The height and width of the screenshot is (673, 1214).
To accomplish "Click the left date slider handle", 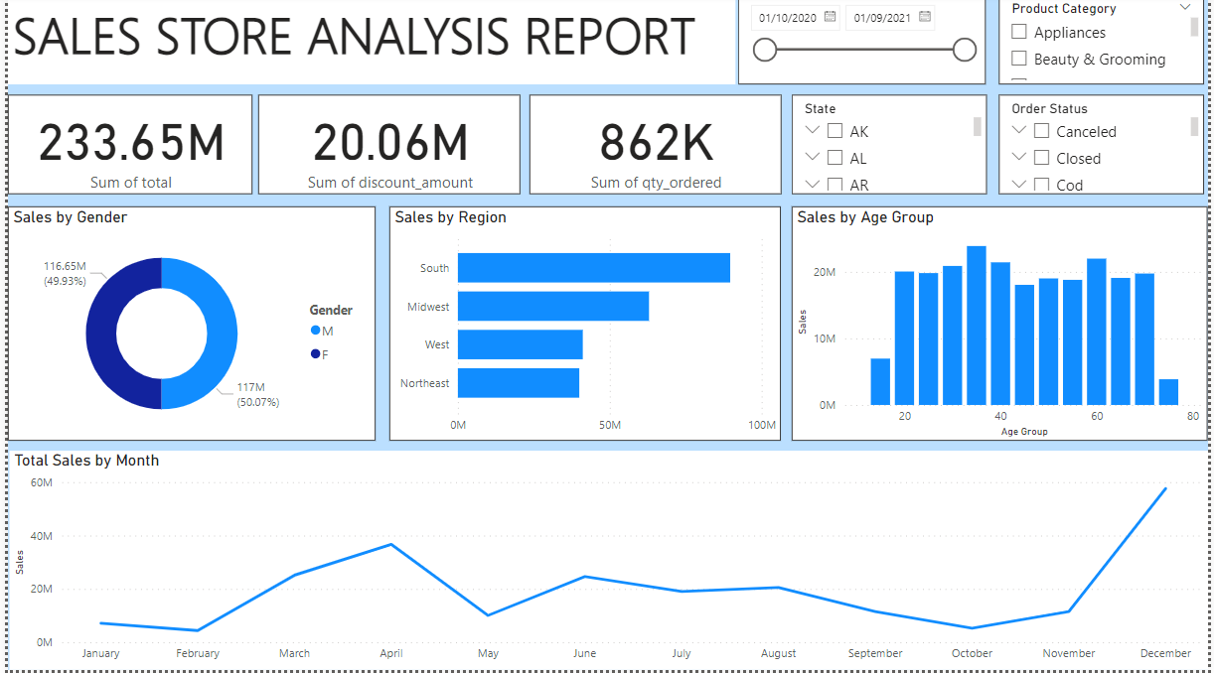I will pos(764,50).
